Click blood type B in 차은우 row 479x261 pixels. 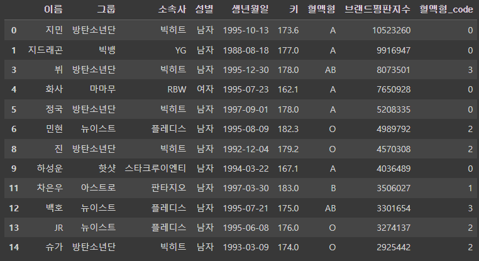tap(333, 188)
